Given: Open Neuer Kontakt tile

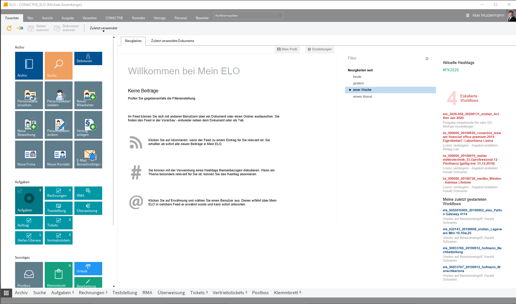Looking at the screenshot, I should click(59, 155).
